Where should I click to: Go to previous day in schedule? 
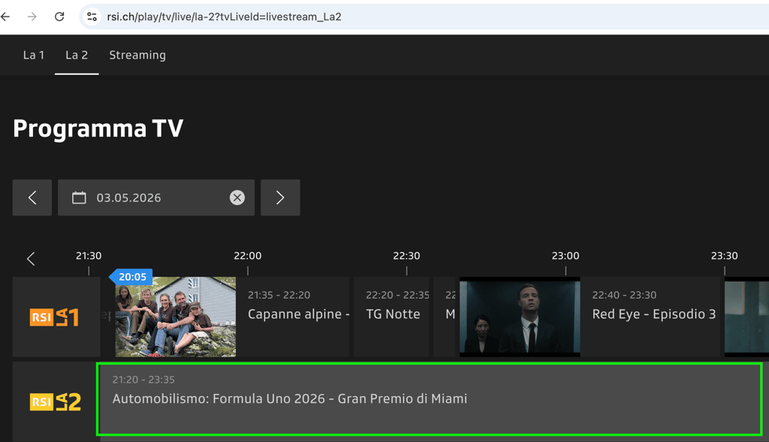[x=32, y=197]
